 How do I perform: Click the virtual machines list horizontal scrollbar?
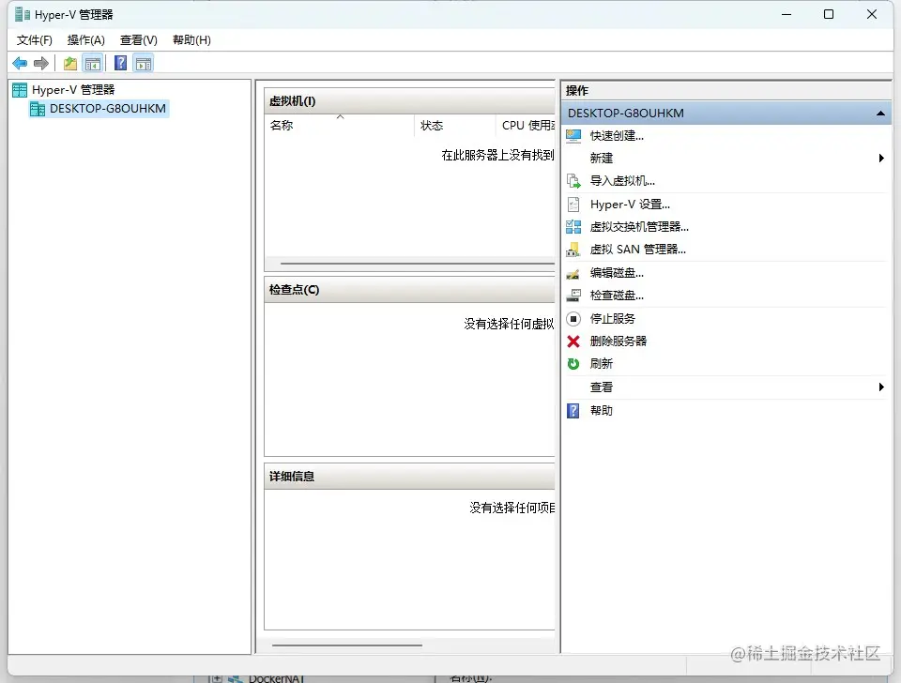417,264
